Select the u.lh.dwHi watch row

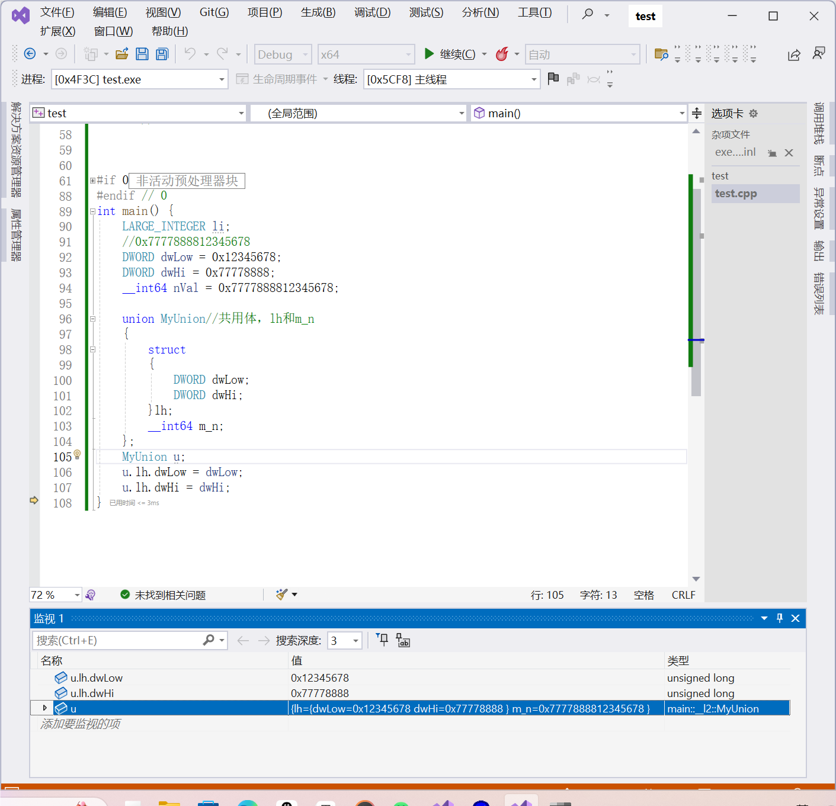(411, 693)
